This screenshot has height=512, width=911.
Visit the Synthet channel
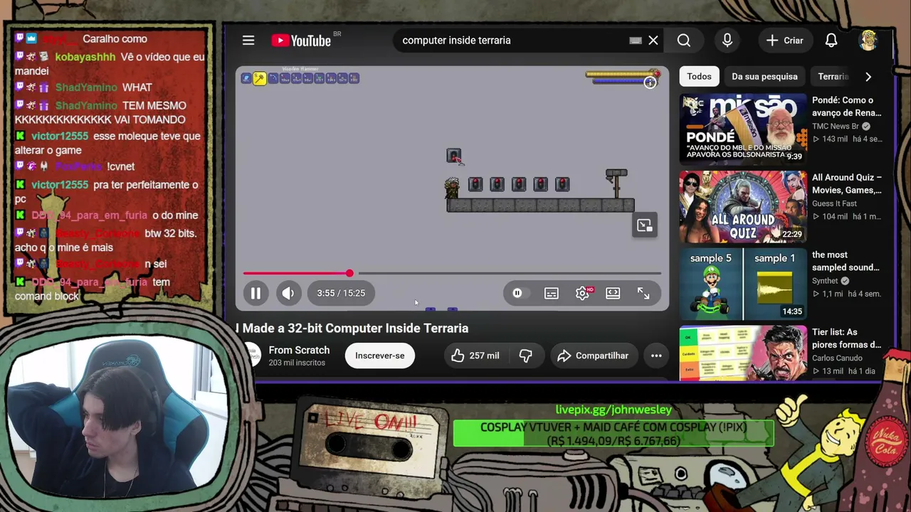(826, 281)
